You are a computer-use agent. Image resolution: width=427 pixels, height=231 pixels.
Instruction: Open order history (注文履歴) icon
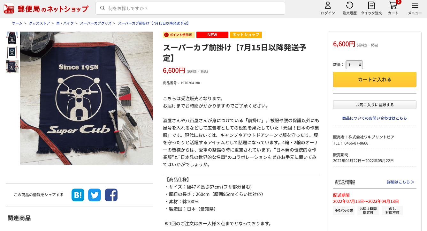349,8
